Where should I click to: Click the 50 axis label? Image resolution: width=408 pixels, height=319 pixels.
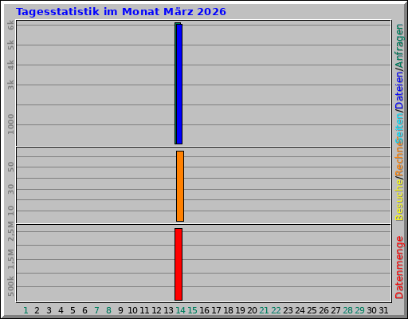coord(10,167)
